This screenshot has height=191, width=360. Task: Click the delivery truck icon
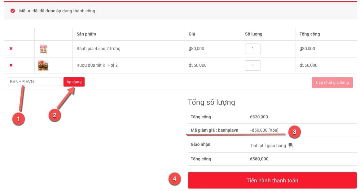coord(291,145)
